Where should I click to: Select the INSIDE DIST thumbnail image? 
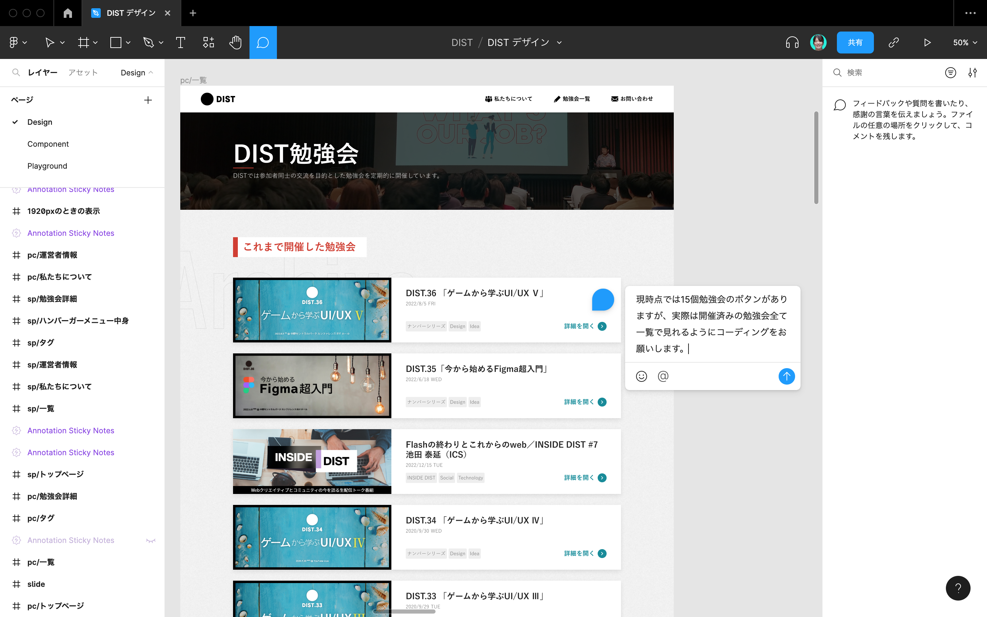[312, 461]
